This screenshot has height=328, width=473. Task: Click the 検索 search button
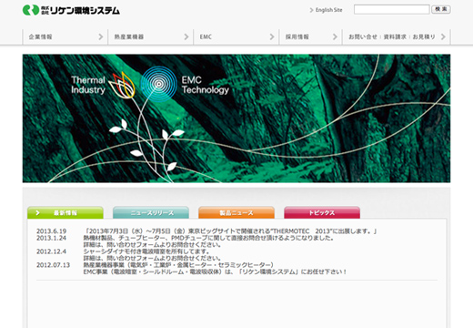[441, 9]
